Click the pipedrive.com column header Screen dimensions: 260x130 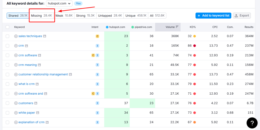tap(142, 27)
